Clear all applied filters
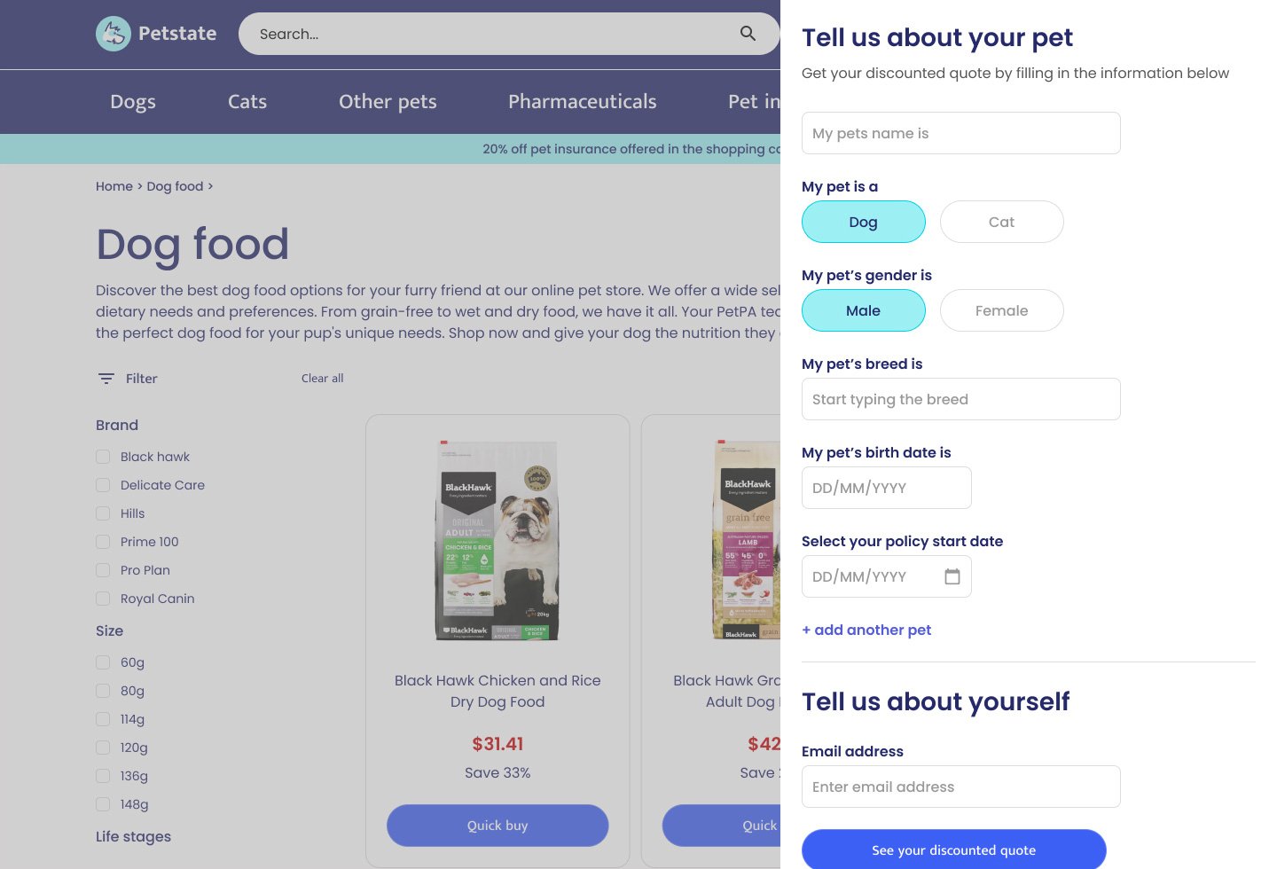 (x=322, y=379)
